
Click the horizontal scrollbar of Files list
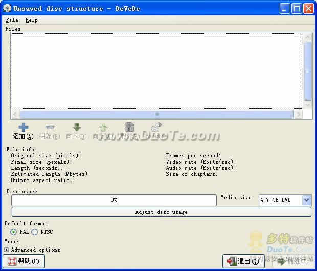(x=156, y=115)
